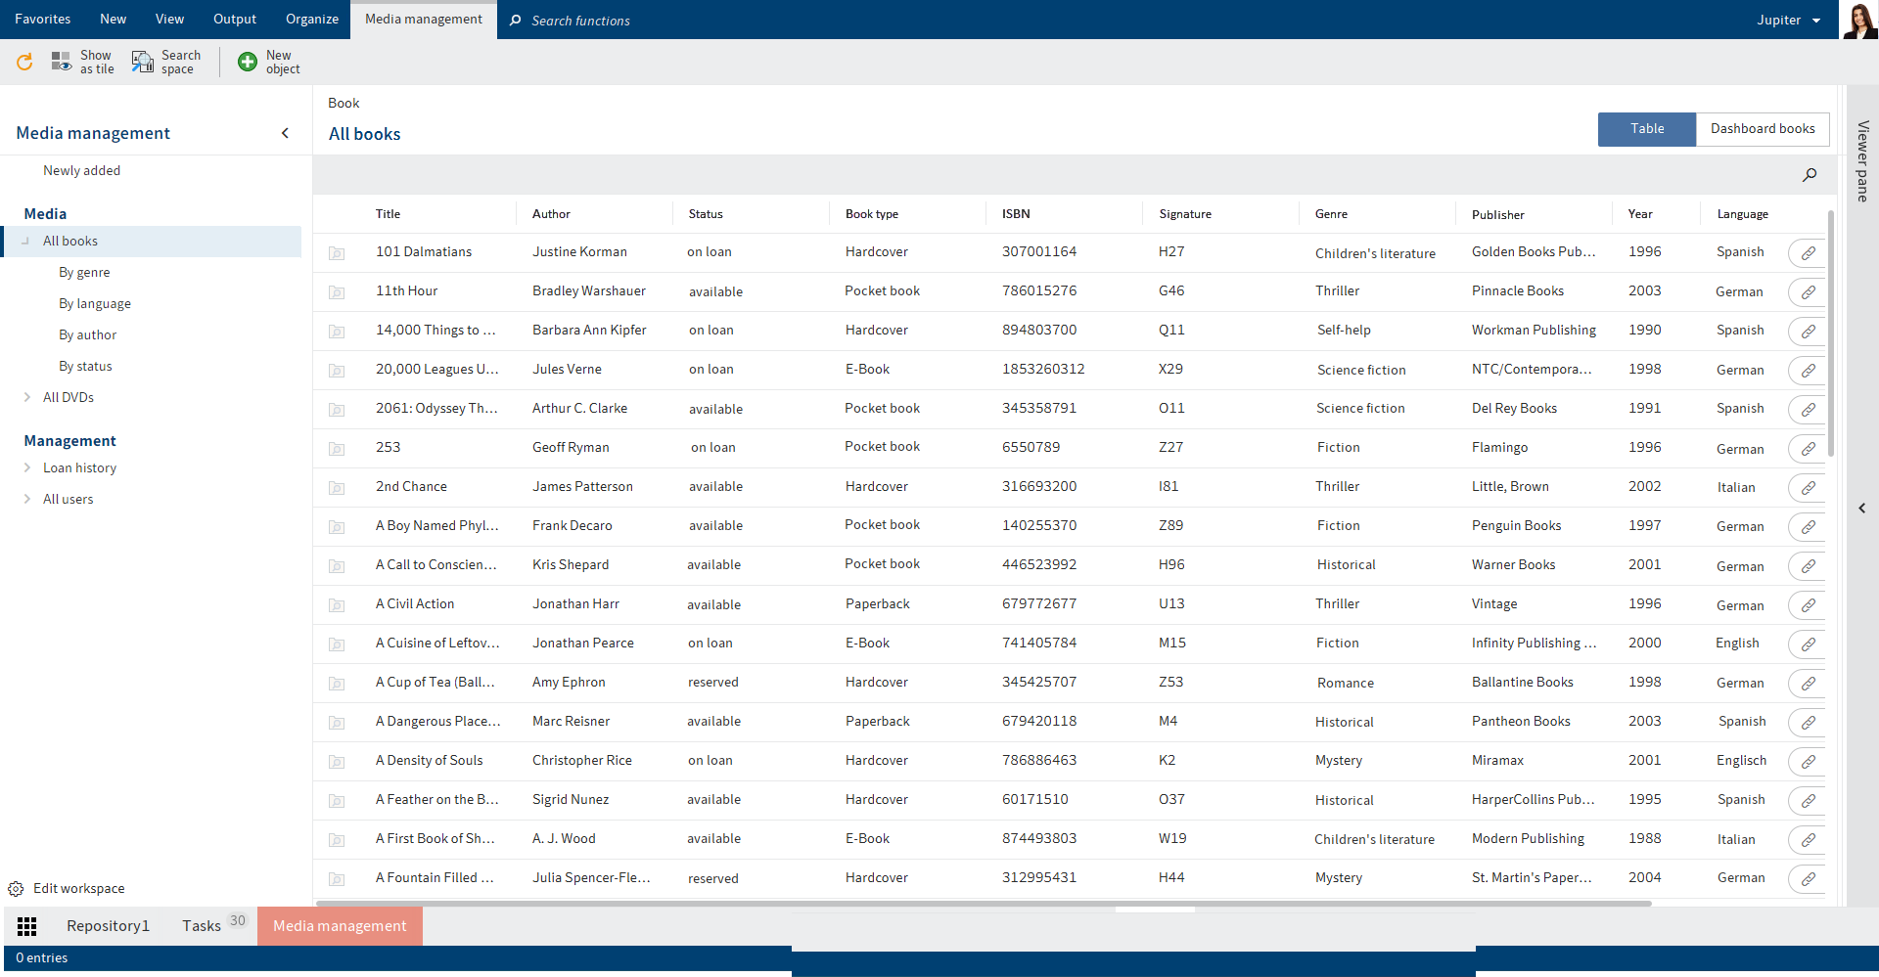Click link icon for Amy Ephron row
The width and height of the screenshot is (1879, 977).
coord(1808,684)
